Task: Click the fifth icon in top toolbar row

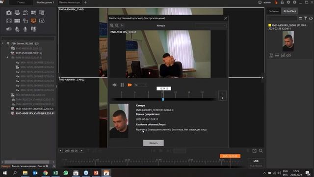Action: [x=42, y=13]
